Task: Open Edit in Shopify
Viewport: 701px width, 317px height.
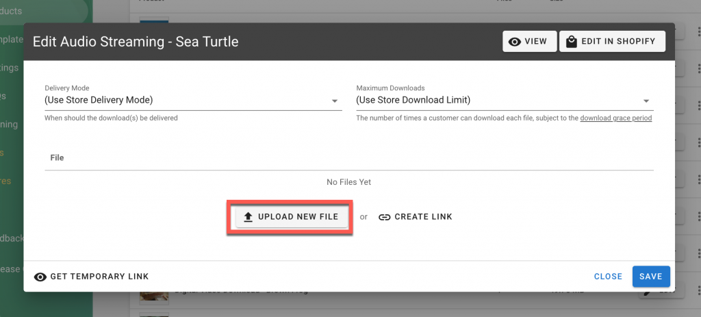Action: pyautogui.click(x=612, y=42)
